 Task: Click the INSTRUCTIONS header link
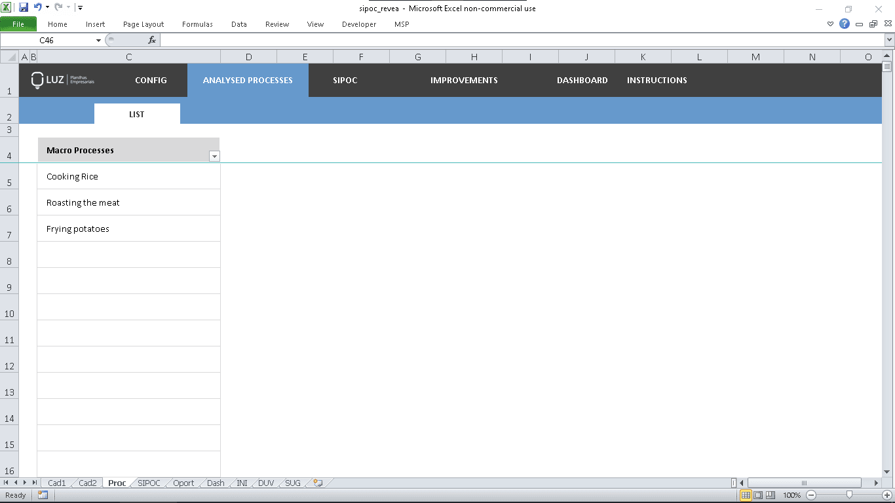[x=657, y=80]
